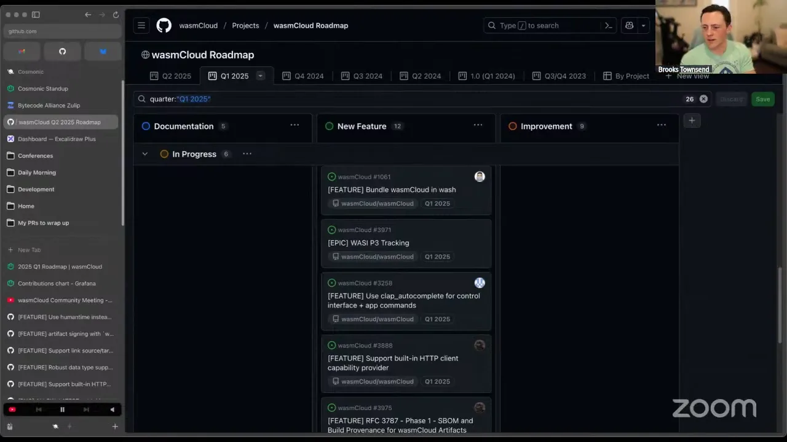Switch to the Q4 2024 view tab
The height and width of the screenshot is (442, 787).
303,76
